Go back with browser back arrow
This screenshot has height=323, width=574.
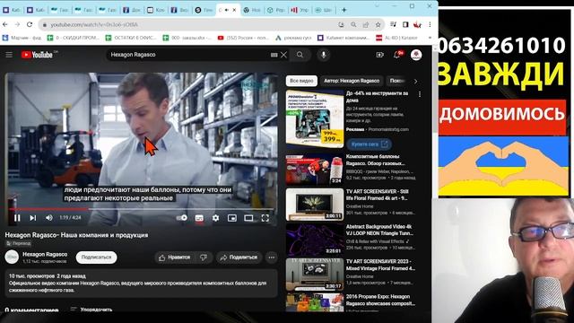[5, 24]
